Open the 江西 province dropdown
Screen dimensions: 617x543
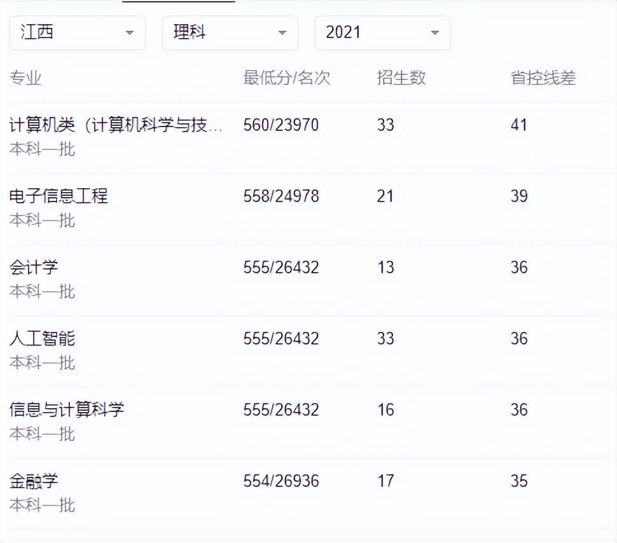76,32
